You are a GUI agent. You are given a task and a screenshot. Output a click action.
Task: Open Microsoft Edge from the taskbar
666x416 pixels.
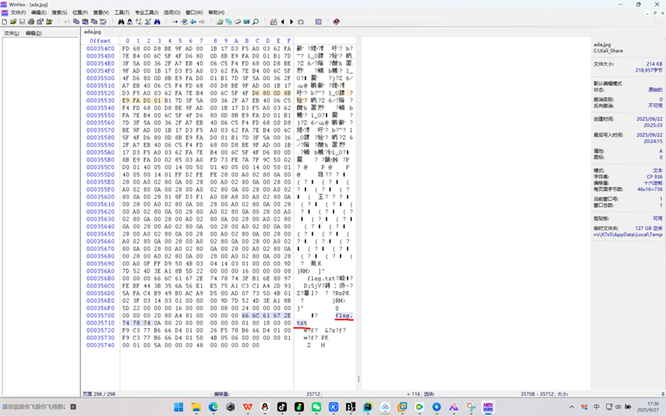click(x=214, y=407)
